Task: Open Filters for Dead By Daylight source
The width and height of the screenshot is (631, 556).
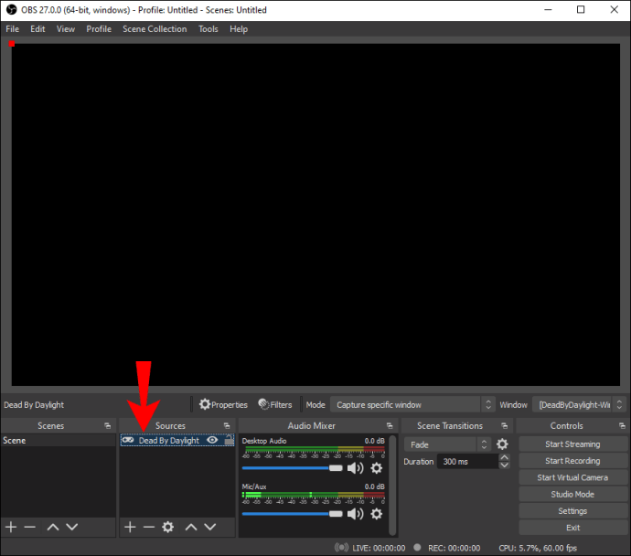Action: (x=275, y=404)
